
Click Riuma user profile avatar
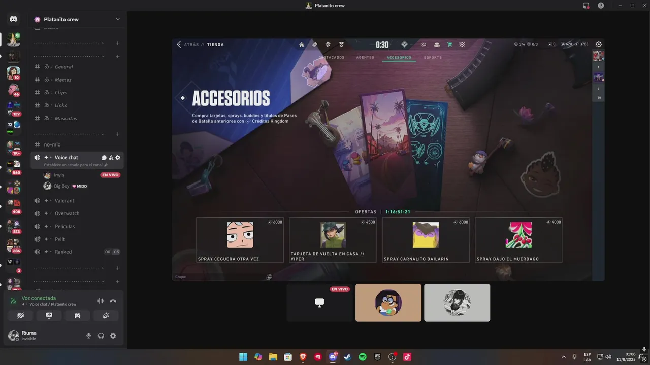point(14,336)
